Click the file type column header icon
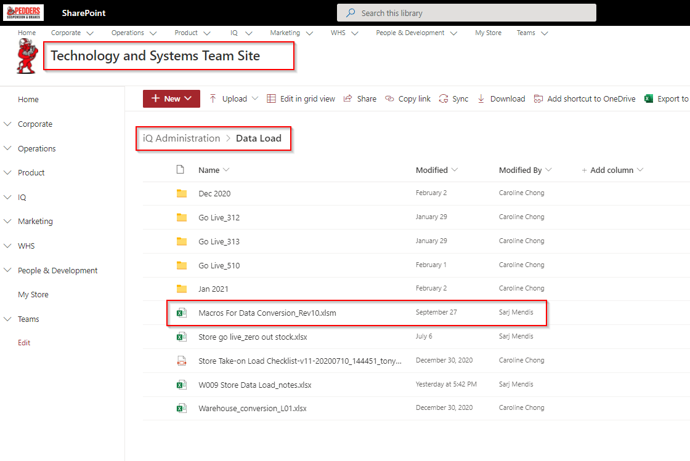This screenshot has width=690, height=461. 180,169
